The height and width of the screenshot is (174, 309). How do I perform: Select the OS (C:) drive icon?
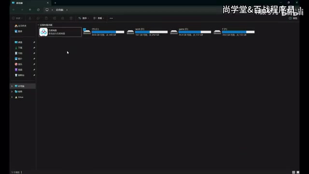click(87, 31)
